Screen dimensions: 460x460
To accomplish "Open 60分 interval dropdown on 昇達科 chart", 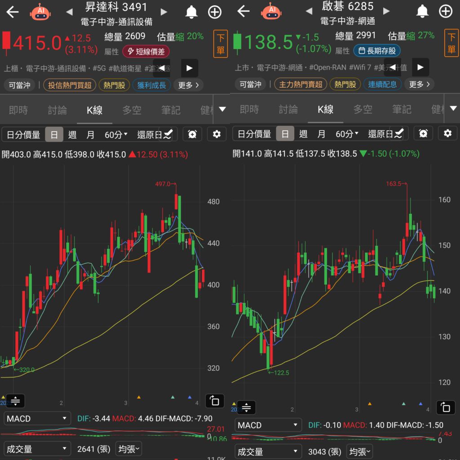I will coord(116,135).
